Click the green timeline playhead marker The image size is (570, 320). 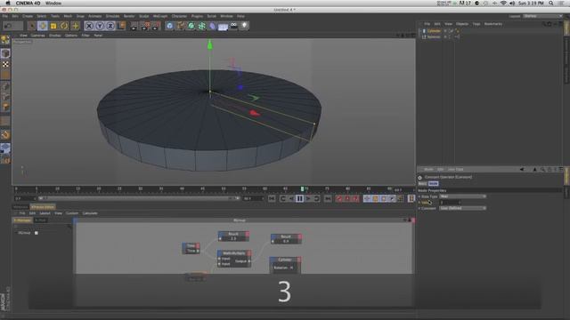click(x=302, y=189)
